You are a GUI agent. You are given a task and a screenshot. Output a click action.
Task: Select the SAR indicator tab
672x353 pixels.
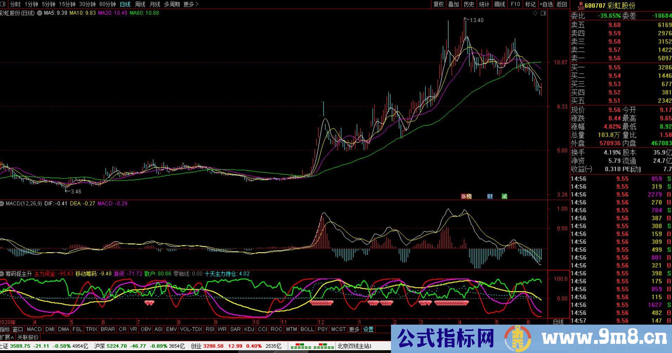(x=235, y=330)
